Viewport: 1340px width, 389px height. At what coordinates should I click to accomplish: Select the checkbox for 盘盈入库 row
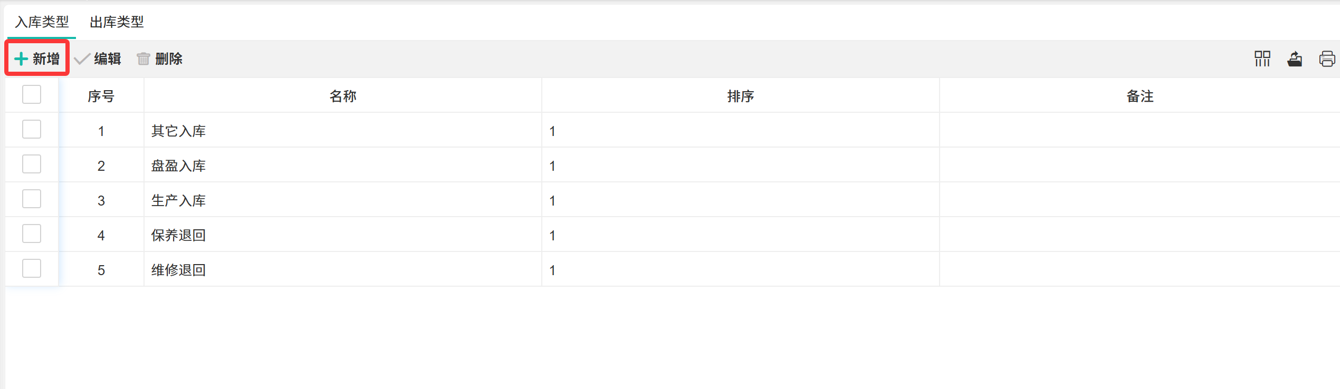pyautogui.click(x=32, y=164)
